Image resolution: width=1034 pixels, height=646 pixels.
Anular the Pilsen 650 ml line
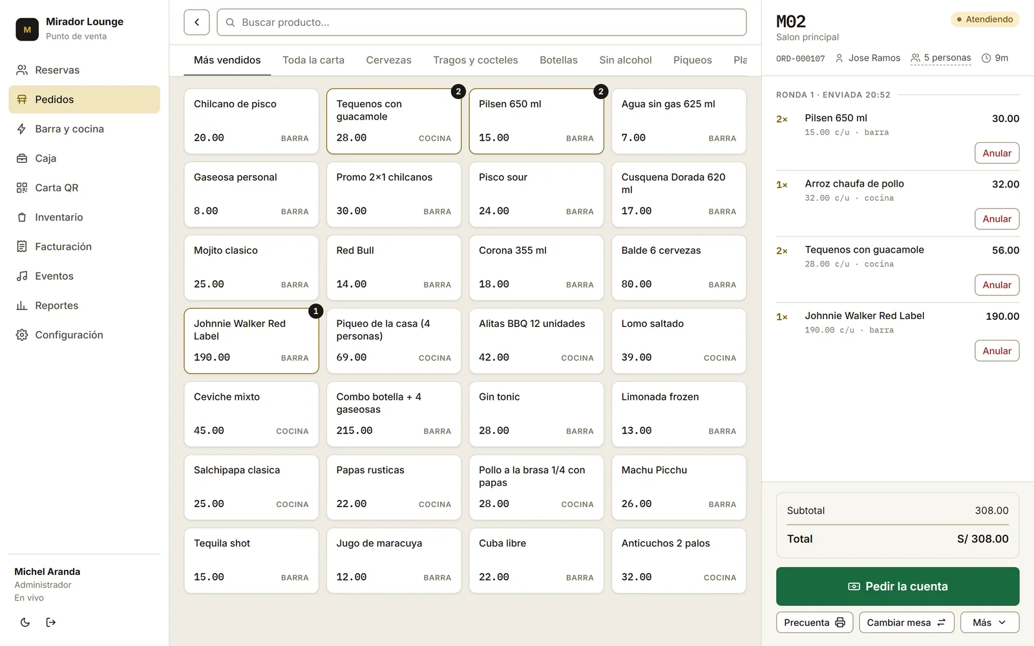[x=997, y=153]
